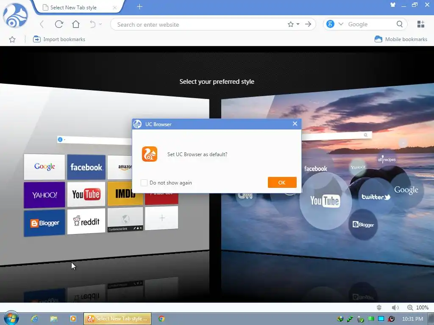Check the Do not show again box
The height and width of the screenshot is (325, 434).
point(144,183)
